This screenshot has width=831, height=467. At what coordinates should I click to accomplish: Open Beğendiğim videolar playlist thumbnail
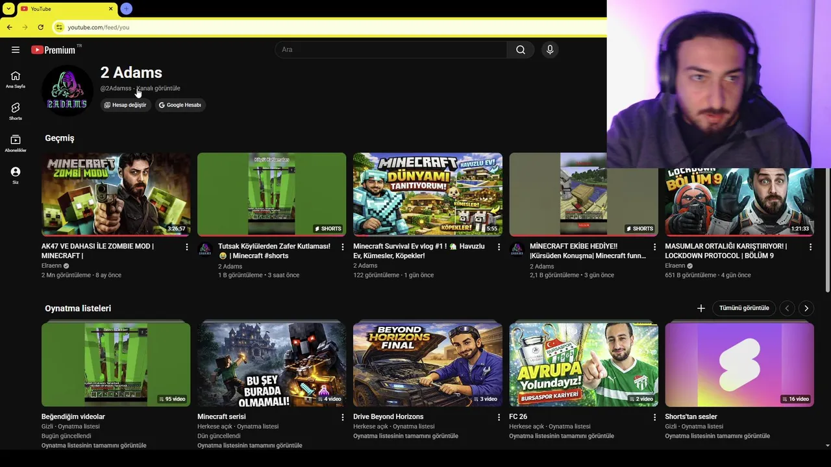coord(116,365)
